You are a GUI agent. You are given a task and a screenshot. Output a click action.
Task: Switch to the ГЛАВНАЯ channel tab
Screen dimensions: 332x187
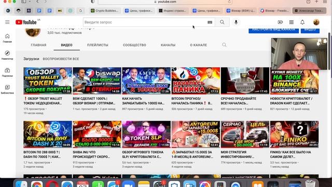tap(38, 45)
